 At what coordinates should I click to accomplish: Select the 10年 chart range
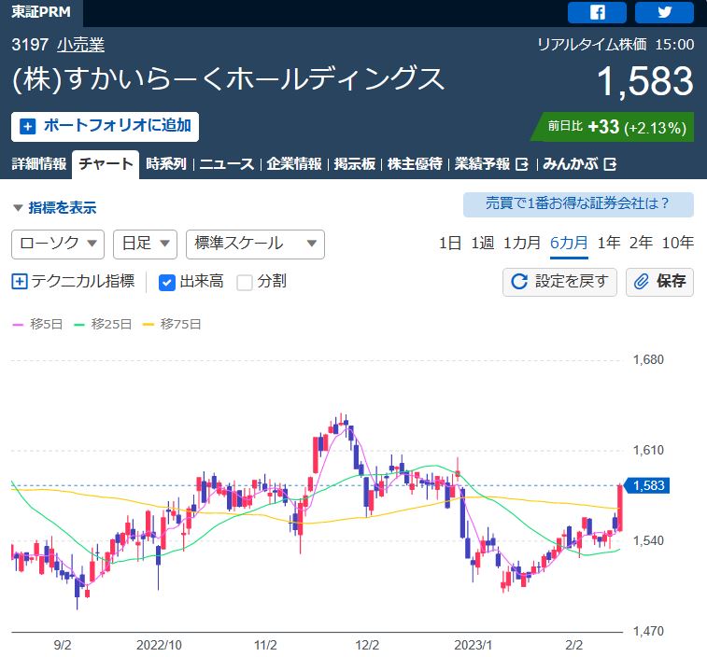(678, 244)
